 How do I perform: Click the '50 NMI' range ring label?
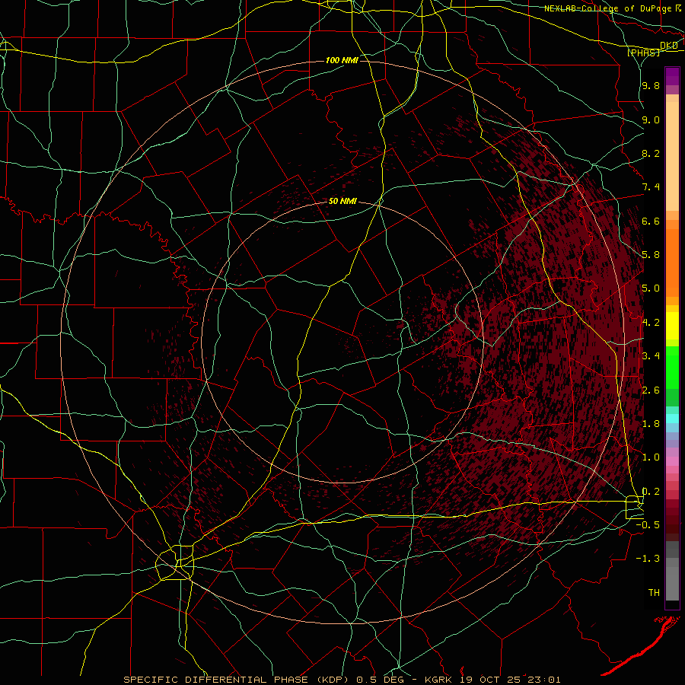tap(342, 202)
